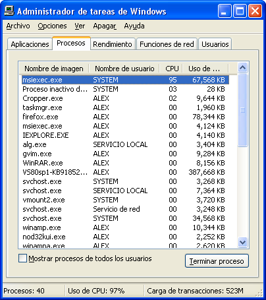Open the Apagar menu
This screenshot has width=266, height=300.
click(105, 26)
